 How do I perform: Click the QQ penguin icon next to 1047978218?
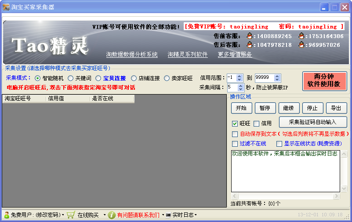250,45
